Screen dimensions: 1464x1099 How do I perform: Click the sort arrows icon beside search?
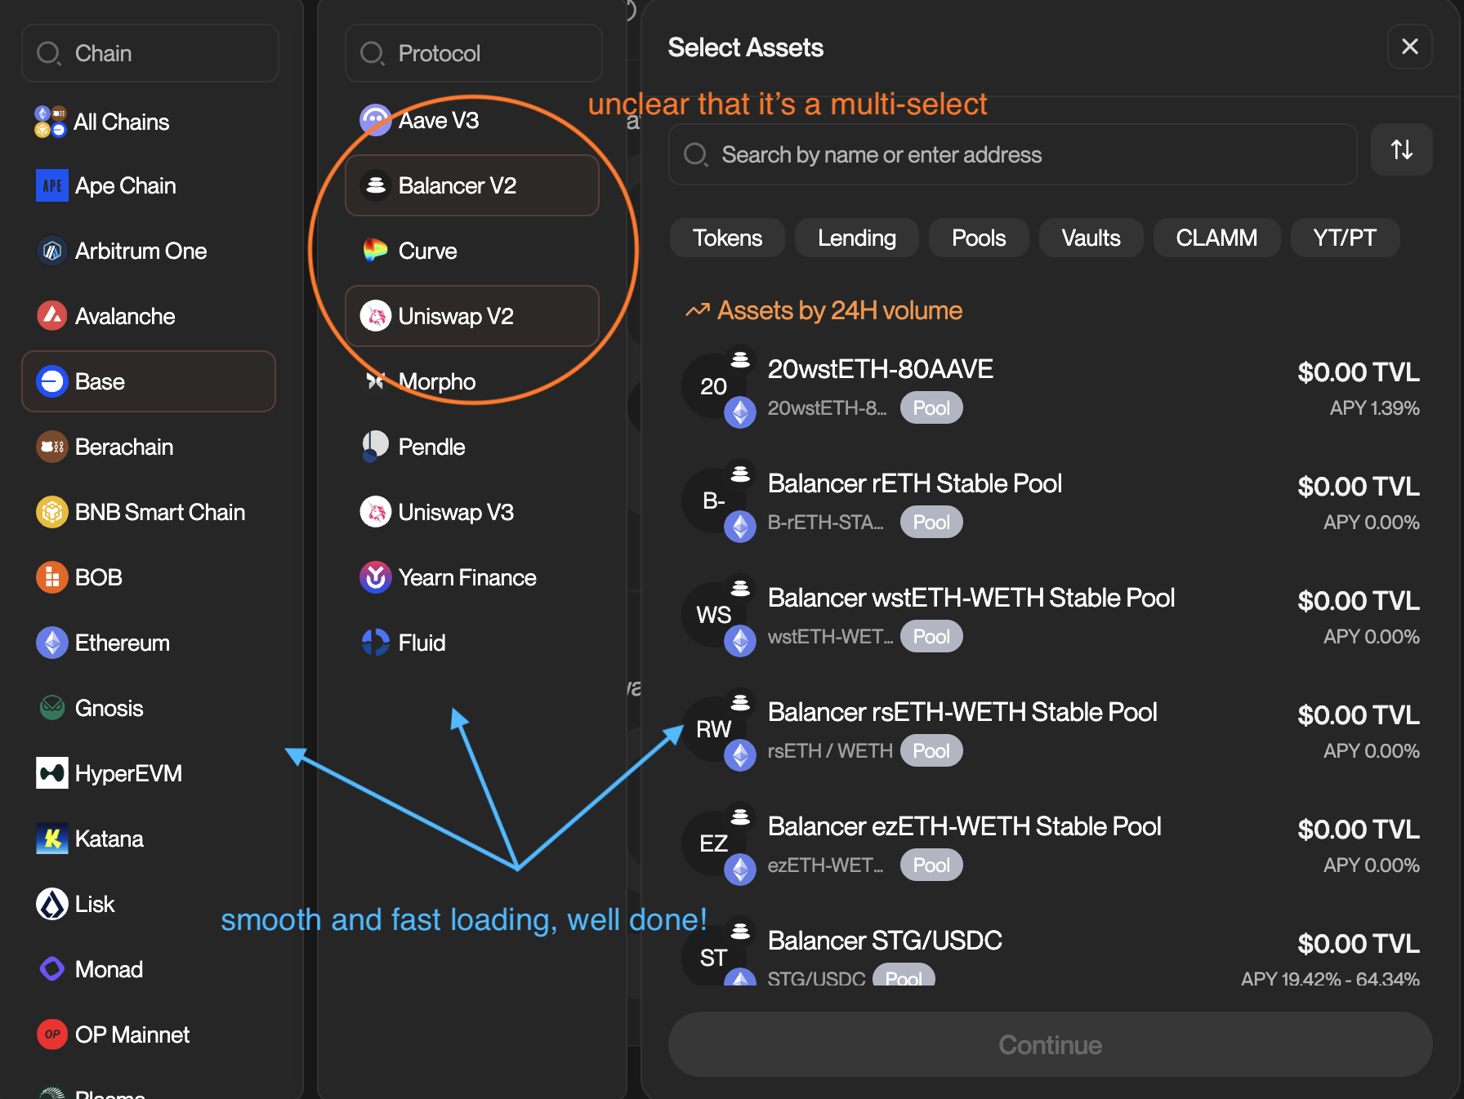point(1401,150)
